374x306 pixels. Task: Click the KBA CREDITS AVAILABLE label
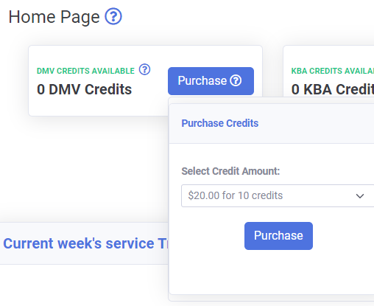[333, 71]
